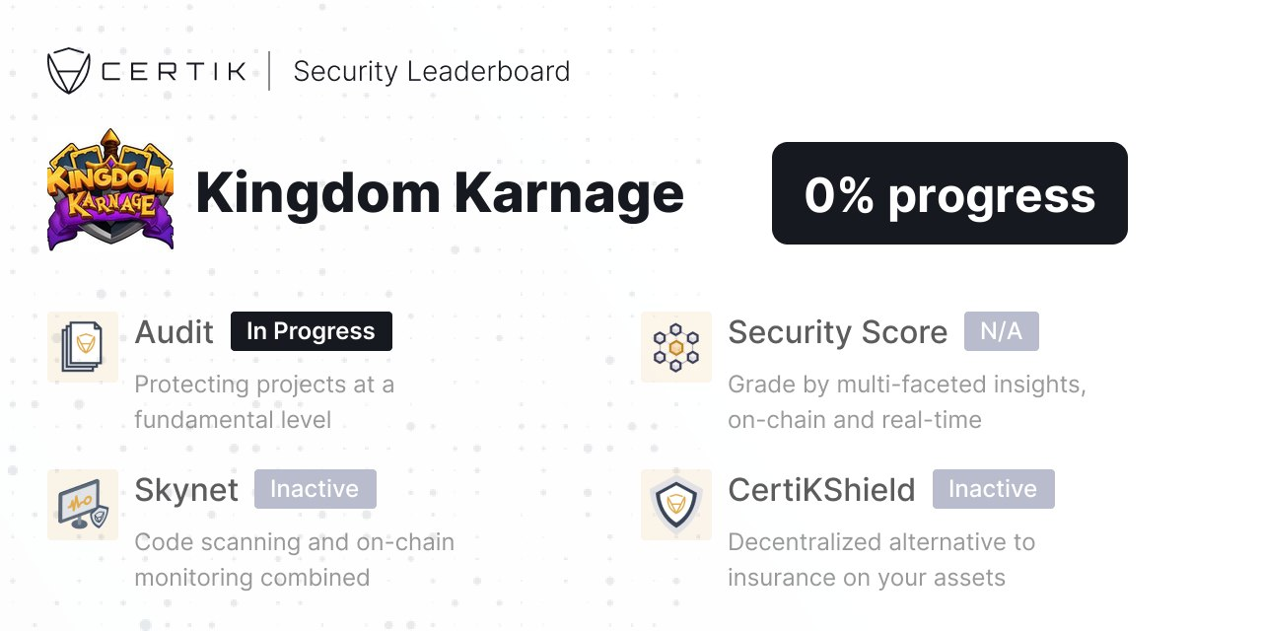Click the 0% progress badge
The width and height of the screenshot is (1262, 631).
click(x=949, y=193)
